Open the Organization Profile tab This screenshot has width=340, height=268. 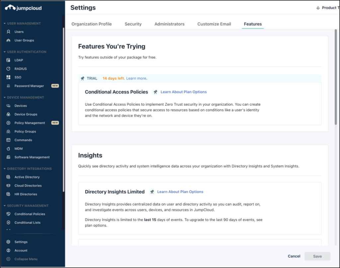coord(92,24)
